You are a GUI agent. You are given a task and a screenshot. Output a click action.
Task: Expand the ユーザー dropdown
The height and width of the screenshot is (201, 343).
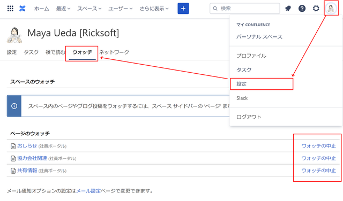(x=120, y=9)
